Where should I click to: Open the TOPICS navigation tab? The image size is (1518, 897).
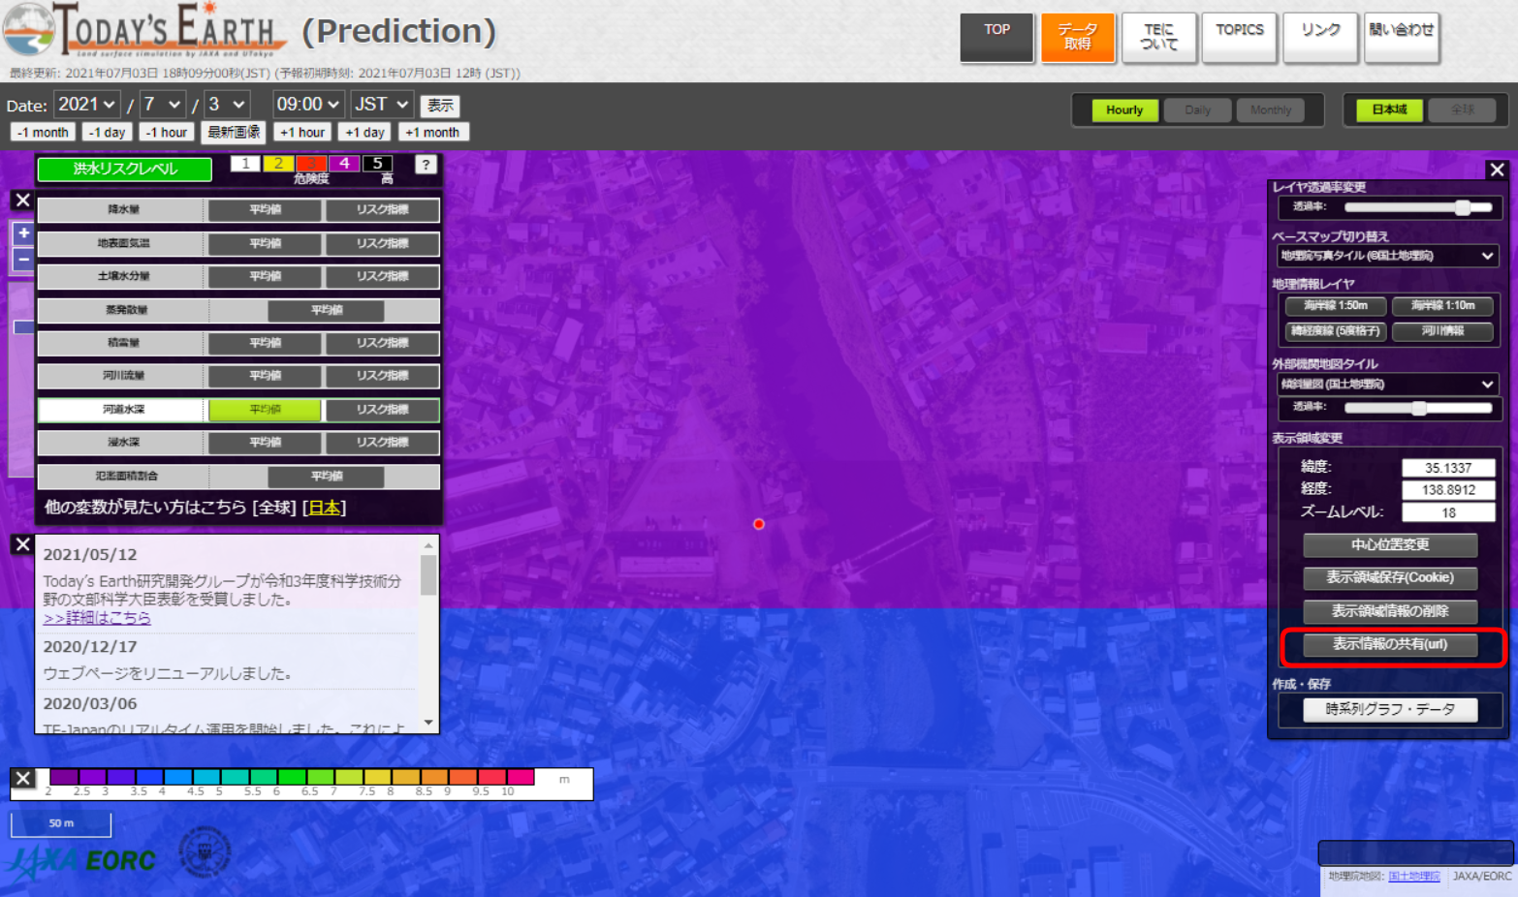1239,37
